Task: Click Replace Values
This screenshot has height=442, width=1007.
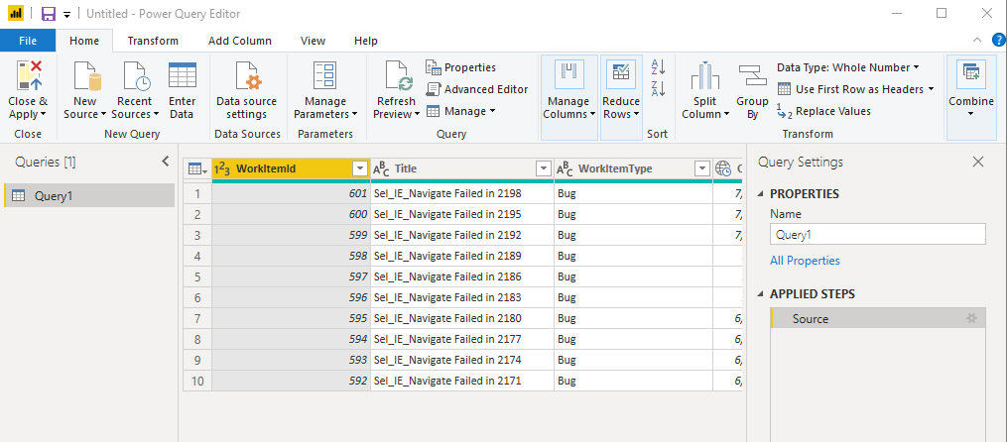Action: click(x=824, y=111)
